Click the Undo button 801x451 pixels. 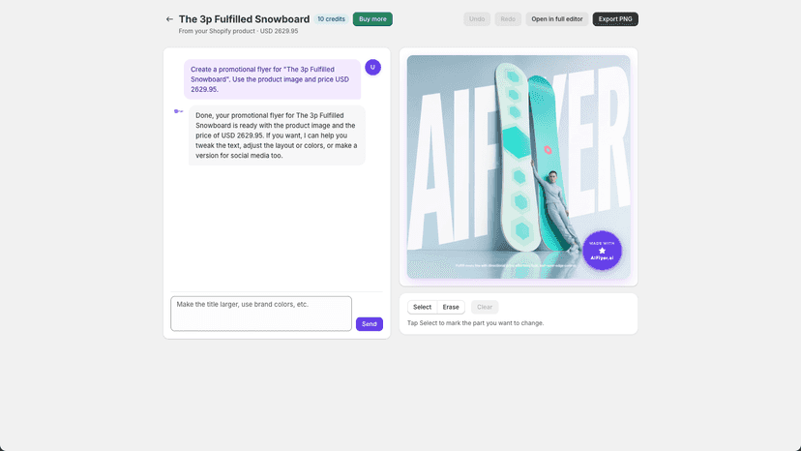click(x=477, y=19)
